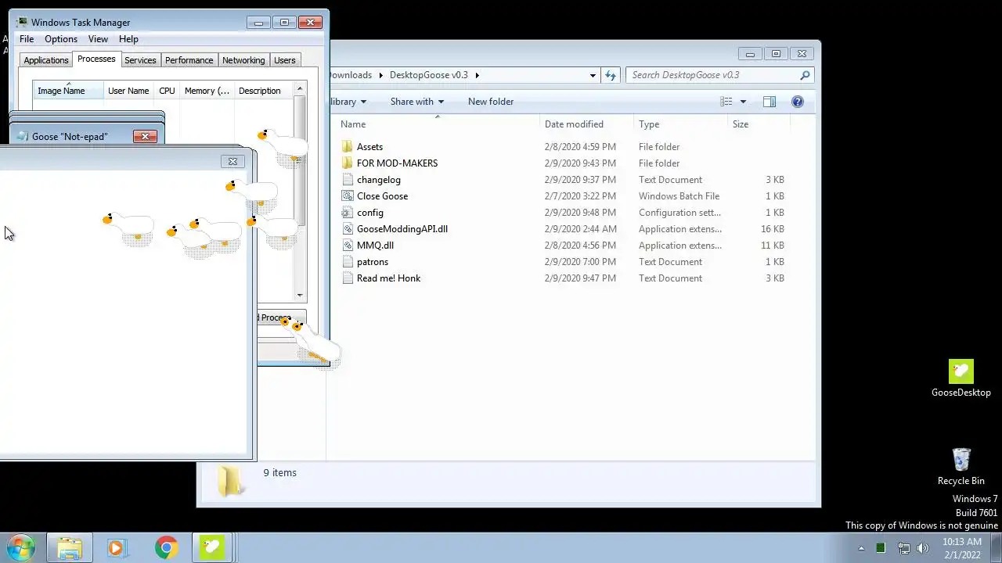This screenshot has height=563, width=1002.
Task: Click the volume speaker tray icon
Action: [923, 548]
